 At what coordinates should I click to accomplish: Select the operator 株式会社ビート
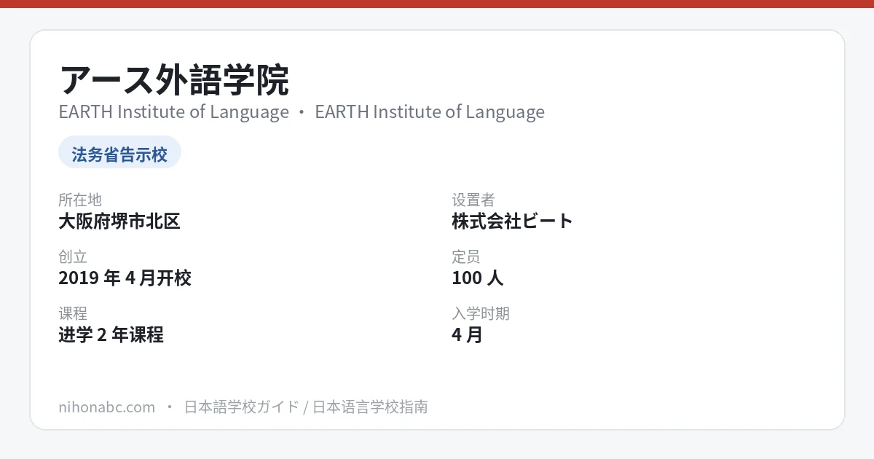point(513,221)
